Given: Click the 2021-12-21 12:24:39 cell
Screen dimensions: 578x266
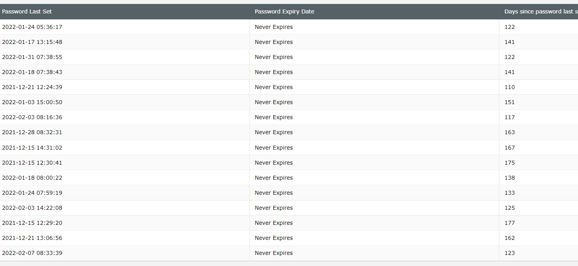Looking at the screenshot, I should [32, 87].
